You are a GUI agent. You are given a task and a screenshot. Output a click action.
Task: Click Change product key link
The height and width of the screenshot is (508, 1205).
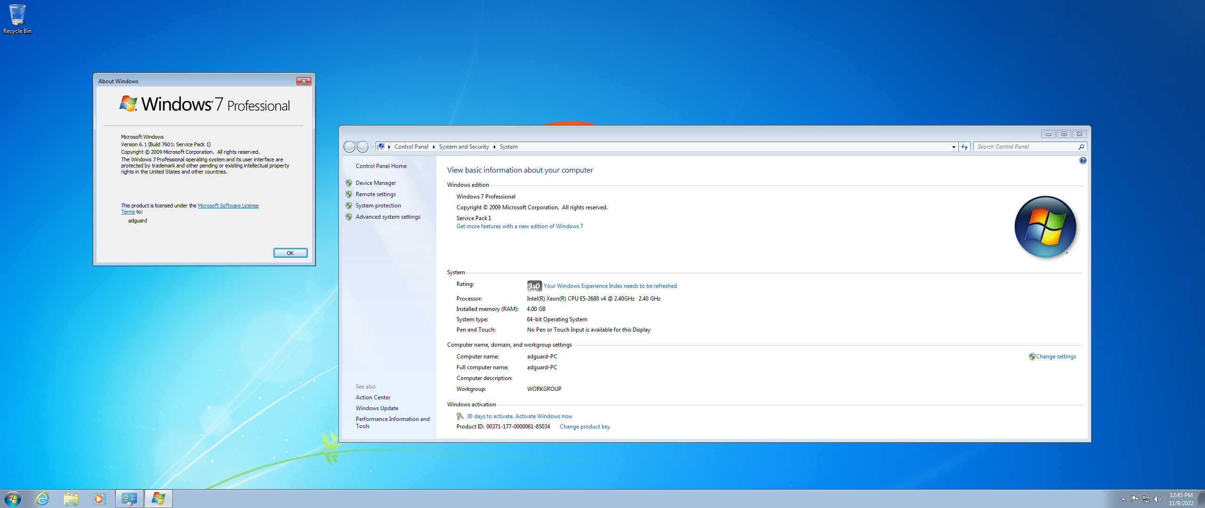[585, 427]
